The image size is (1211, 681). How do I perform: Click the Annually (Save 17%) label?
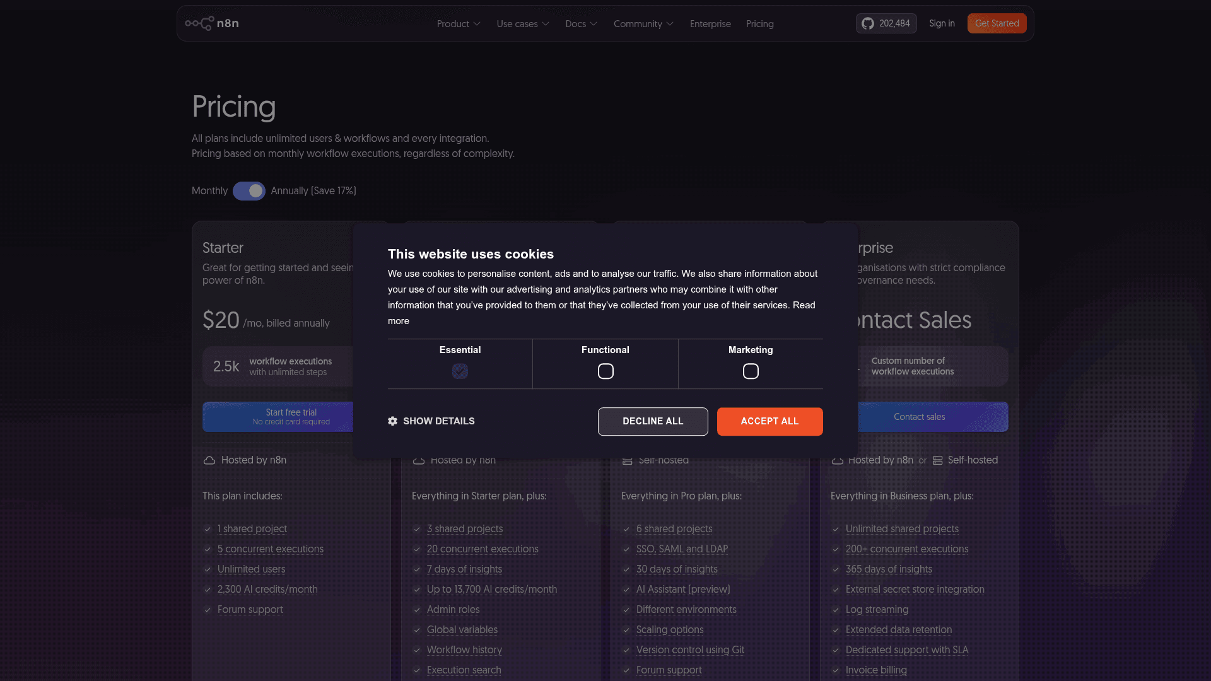(x=313, y=191)
